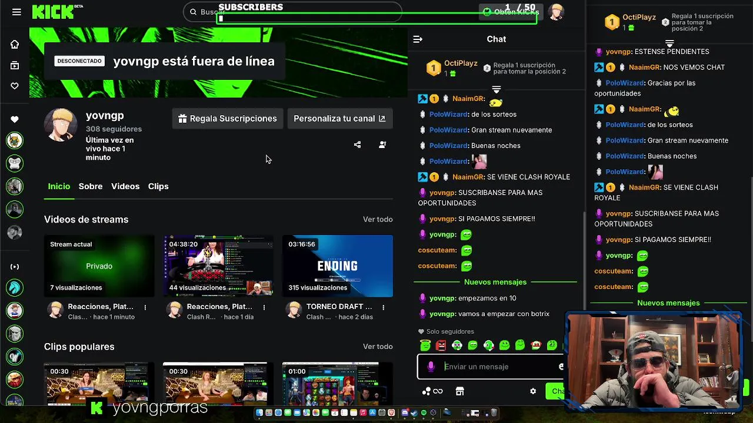Click OctiPlayz name in chat leaderboard
The image size is (753, 423).
tap(461, 63)
